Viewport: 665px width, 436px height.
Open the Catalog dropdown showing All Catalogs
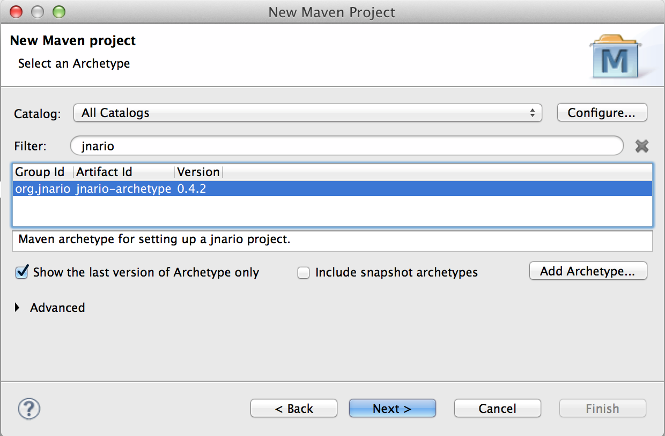(307, 113)
